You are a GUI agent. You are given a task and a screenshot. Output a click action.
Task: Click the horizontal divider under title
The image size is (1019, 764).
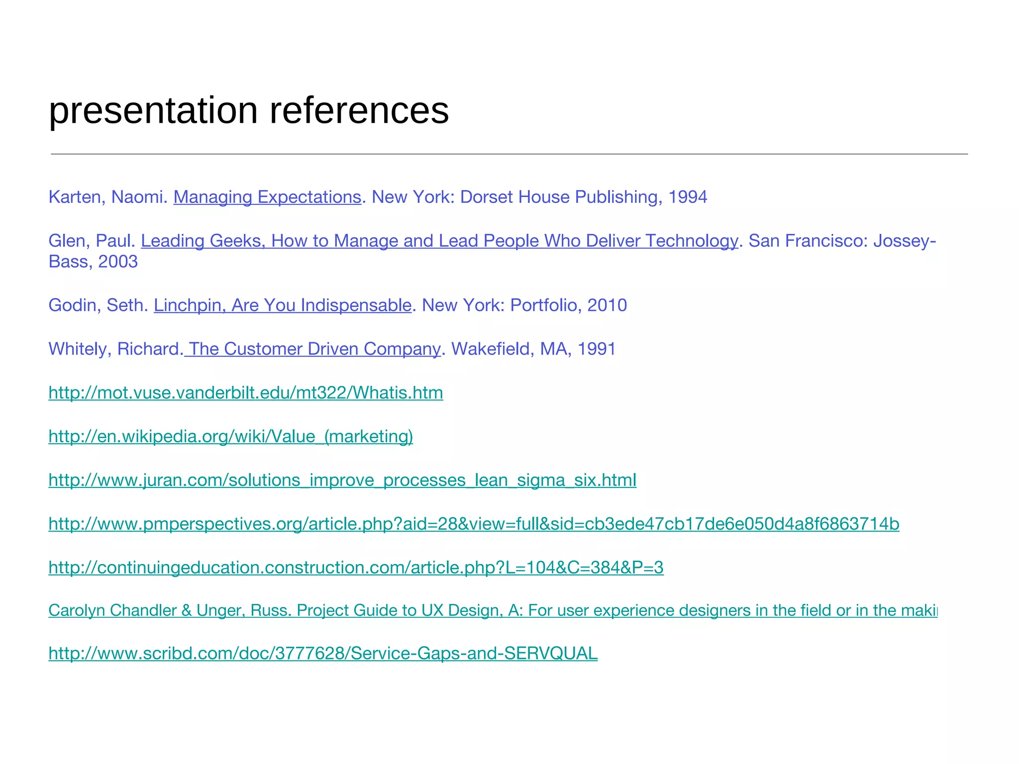pos(509,154)
